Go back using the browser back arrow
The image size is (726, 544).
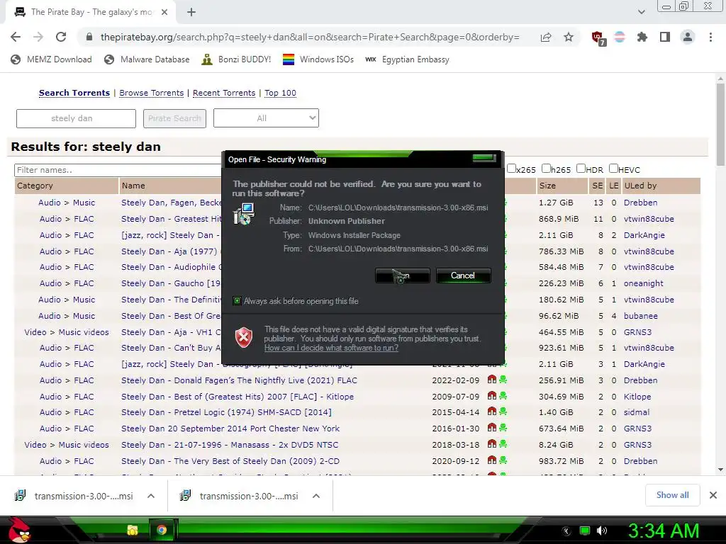[x=16, y=37]
